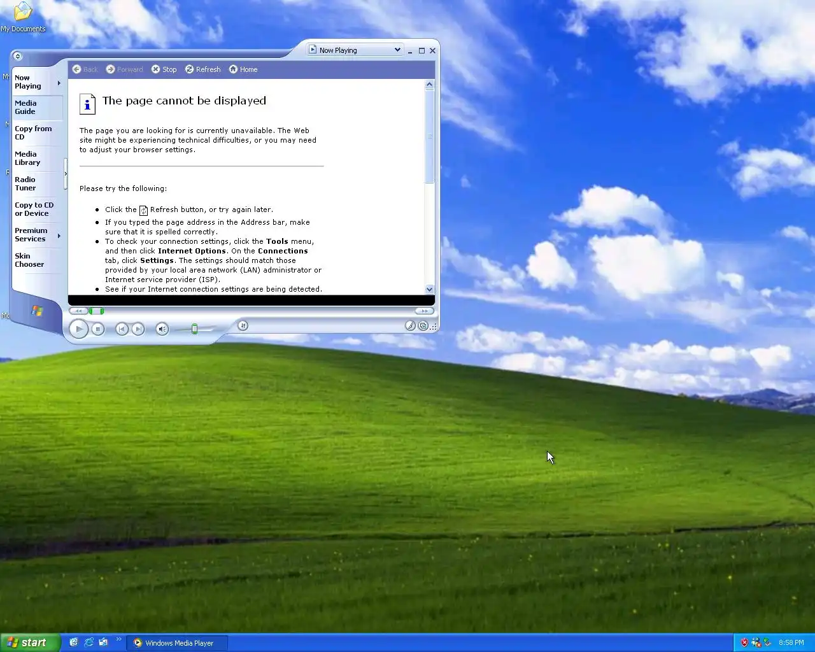Viewport: 815px width, 652px height.
Task: Click the 8:58 PM taskbar clock
Action: pos(791,643)
